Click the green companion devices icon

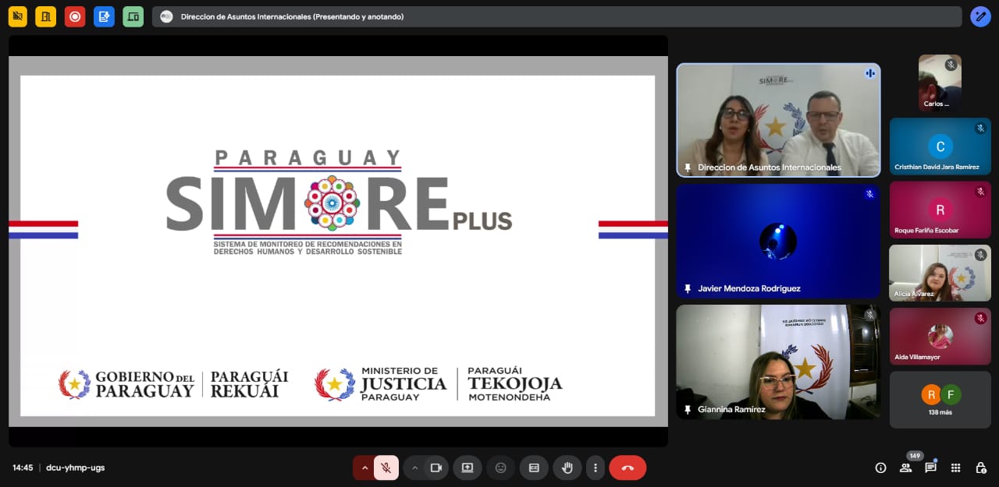[x=133, y=16]
